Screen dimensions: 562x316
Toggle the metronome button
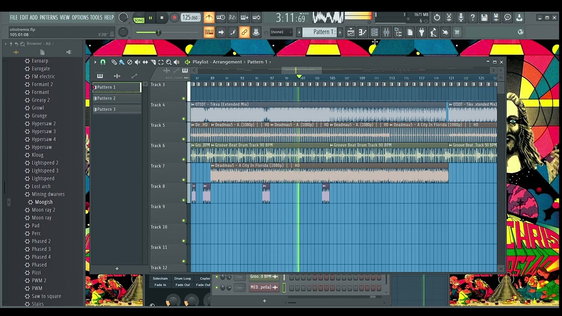209,18
